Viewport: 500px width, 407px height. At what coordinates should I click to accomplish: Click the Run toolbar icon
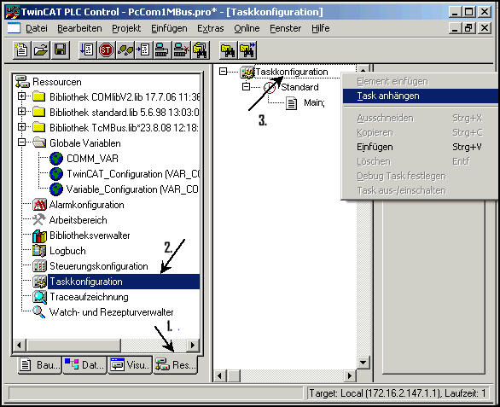[x=87, y=50]
